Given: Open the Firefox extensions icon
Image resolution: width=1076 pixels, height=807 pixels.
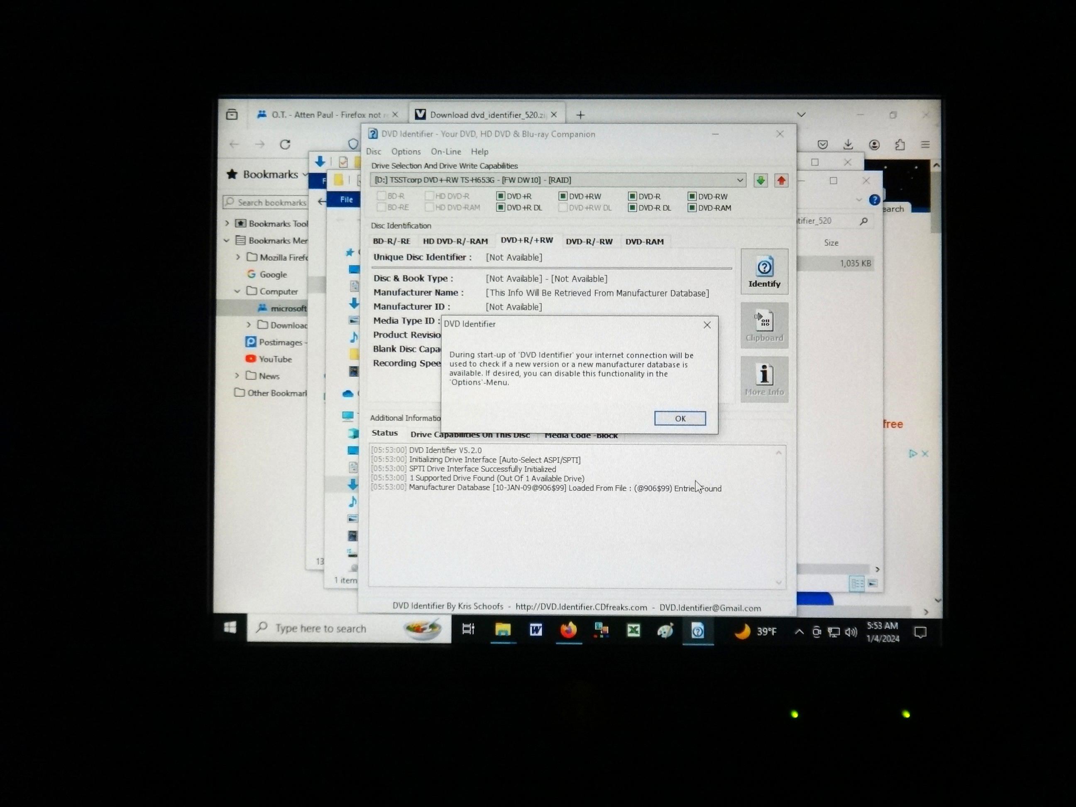Looking at the screenshot, I should pyautogui.click(x=900, y=144).
